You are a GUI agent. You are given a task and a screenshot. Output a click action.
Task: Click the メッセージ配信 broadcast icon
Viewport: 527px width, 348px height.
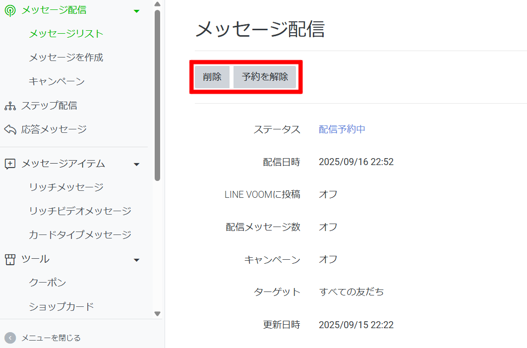click(10, 10)
